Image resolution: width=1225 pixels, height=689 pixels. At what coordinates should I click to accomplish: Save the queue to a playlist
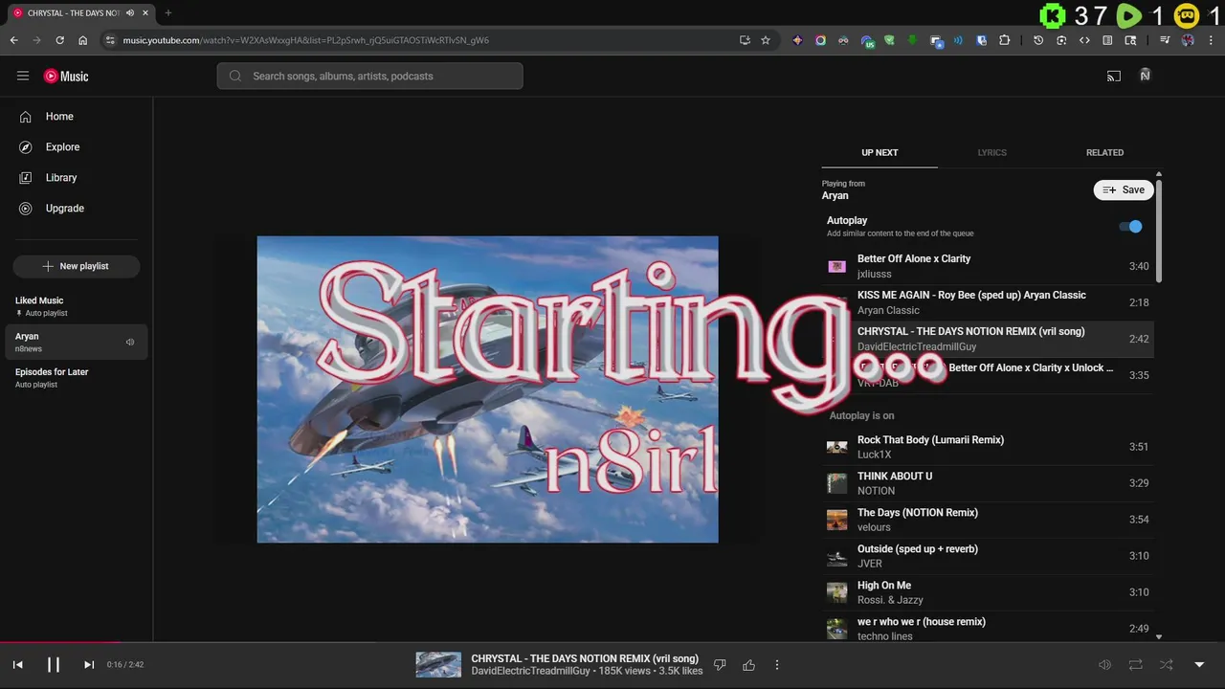tap(1124, 189)
